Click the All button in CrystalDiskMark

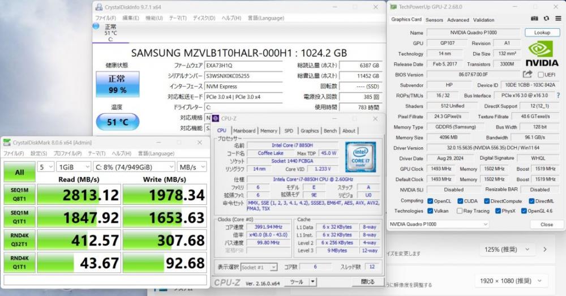point(19,172)
